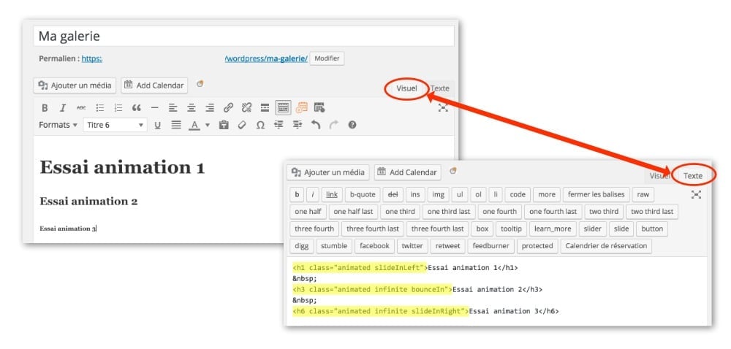This screenshot has height=349, width=731.
Task: Apply the text color (A) button
Action: [x=194, y=125]
